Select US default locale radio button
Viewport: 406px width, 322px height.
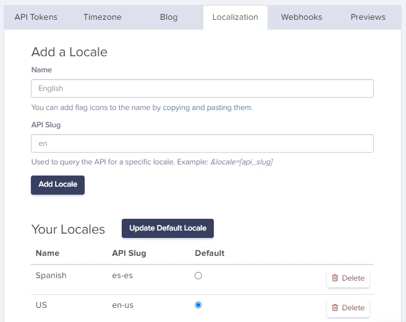coord(198,305)
